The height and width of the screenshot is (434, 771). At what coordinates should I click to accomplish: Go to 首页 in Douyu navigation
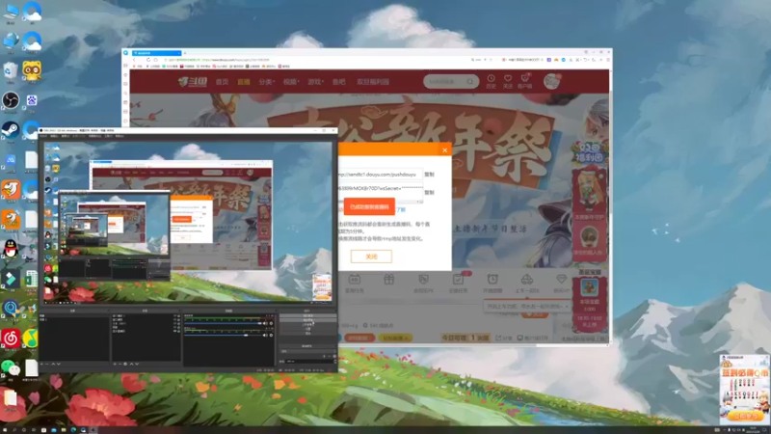coord(223,82)
